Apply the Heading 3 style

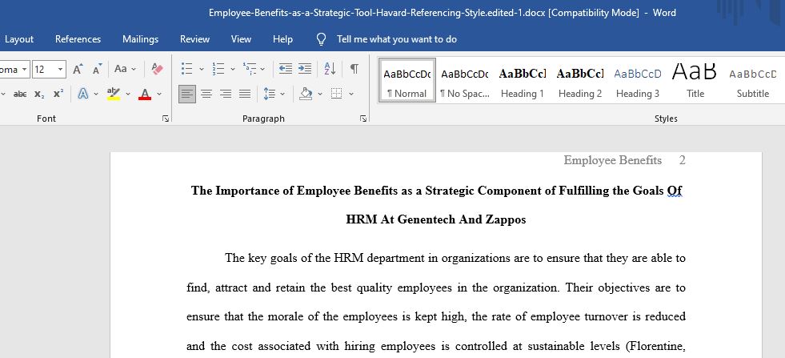[x=637, y=80]
